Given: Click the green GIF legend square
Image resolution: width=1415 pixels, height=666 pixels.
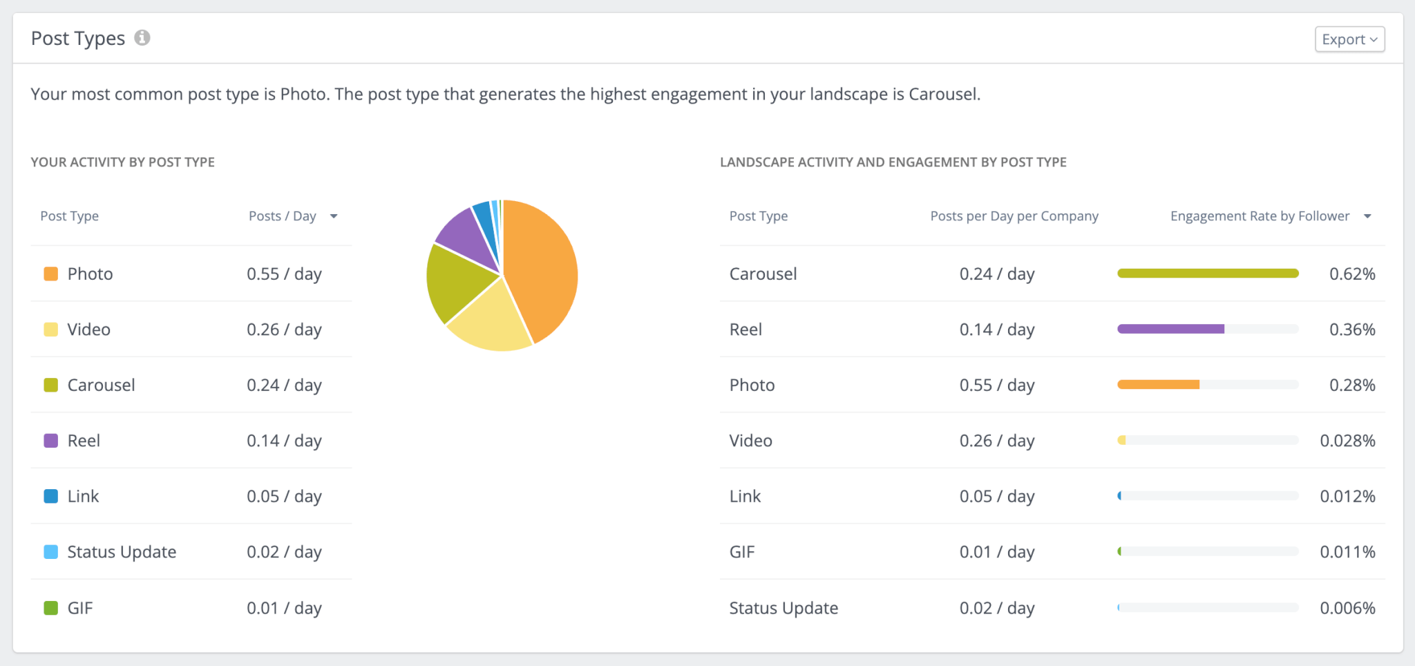Looking at the screenshot, I should pyautogui.click(x=50, y=607).
